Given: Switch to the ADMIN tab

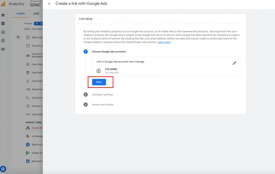Looking at the screenshot, I should pyautogui.click(x=21, y=13).
